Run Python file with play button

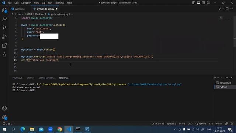[220, 9]
